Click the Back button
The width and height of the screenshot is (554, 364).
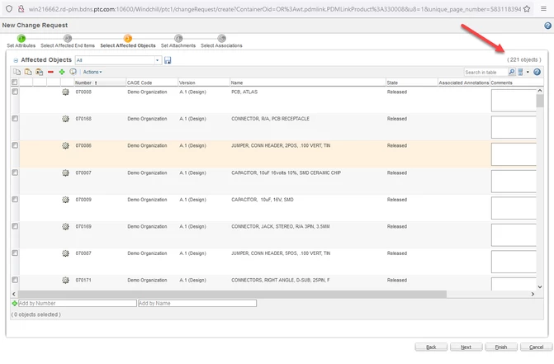click(x=431, y=347)
